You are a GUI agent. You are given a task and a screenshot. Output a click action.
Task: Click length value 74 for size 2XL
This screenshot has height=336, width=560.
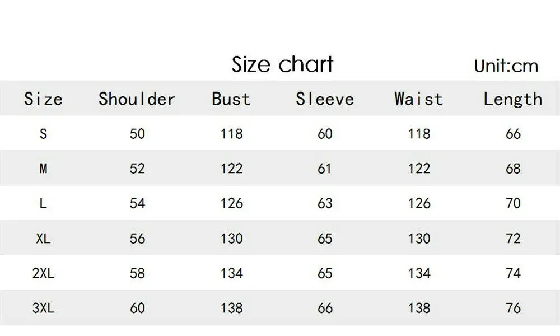click(x=513, y=273)
